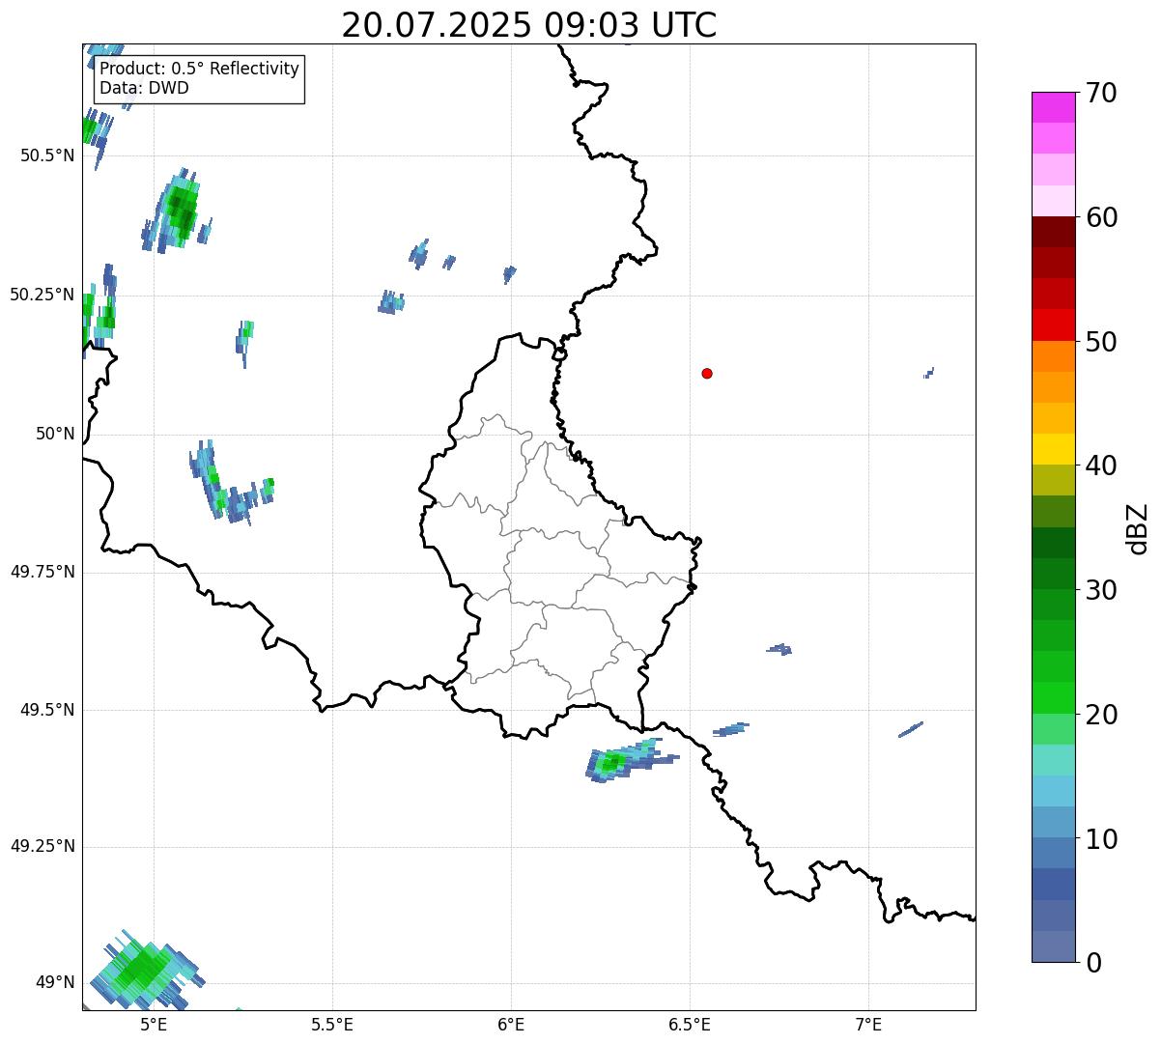Click the colorbar tick value 60
Viewport: 1161px width, 1044px height.
[x=1100, y=217]
